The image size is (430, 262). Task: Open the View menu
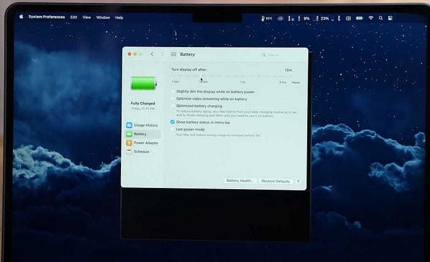click(87, 17)
